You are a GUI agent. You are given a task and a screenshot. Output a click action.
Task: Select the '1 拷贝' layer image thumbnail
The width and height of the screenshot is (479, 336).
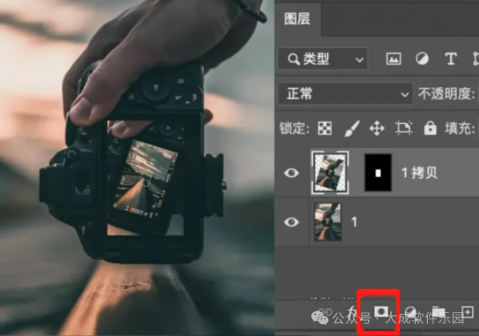coord(331,173)
